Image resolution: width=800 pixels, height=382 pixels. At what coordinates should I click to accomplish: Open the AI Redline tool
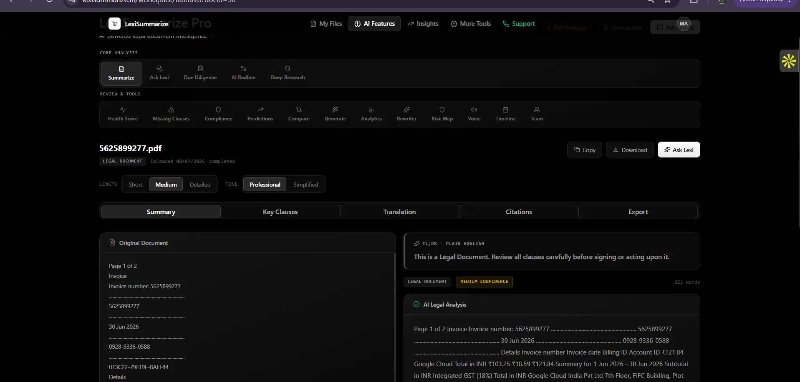tap(243, 73)
